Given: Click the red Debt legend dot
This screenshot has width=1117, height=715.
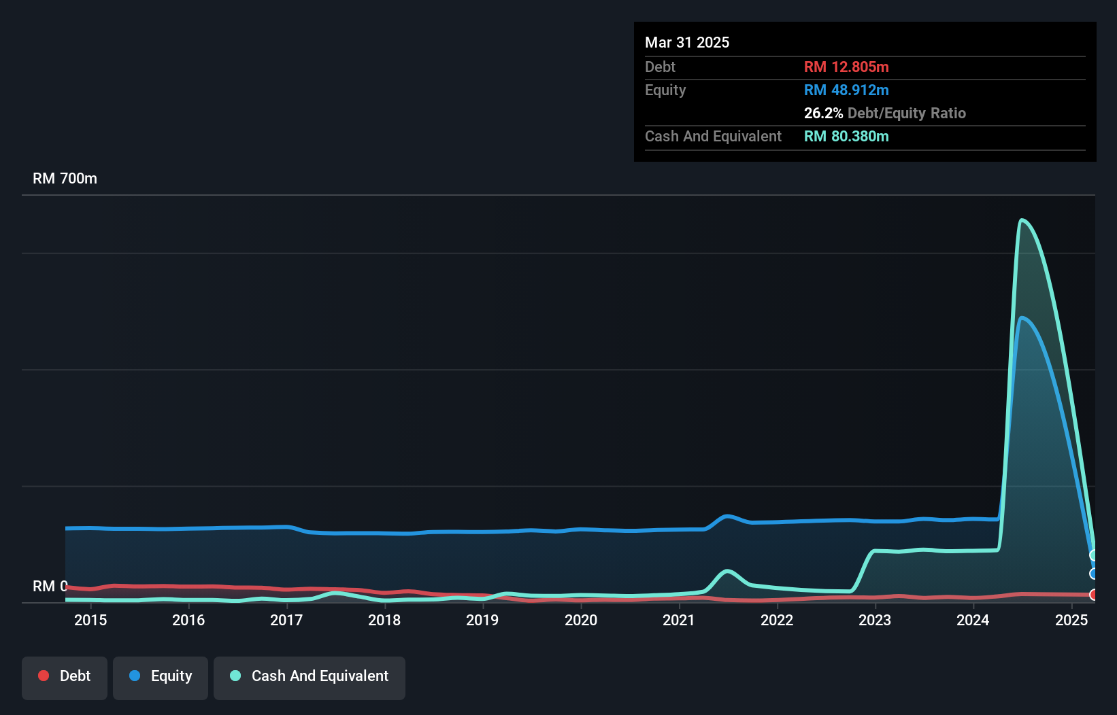Looking at the screenshot, I should [x=44, y=676].
